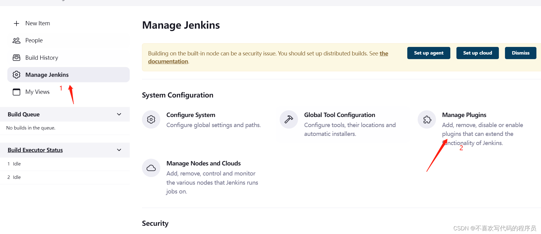Dismiss the security warning banner
This screenshot has height=234, width=541.
pos(521,53)
